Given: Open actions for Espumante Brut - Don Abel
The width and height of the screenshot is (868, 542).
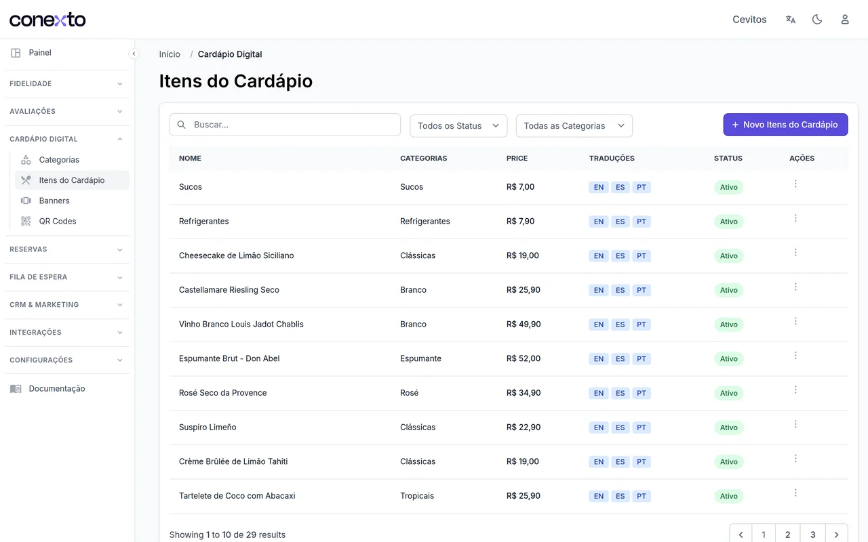Looking at the screenshot, I should pos(795,356).
